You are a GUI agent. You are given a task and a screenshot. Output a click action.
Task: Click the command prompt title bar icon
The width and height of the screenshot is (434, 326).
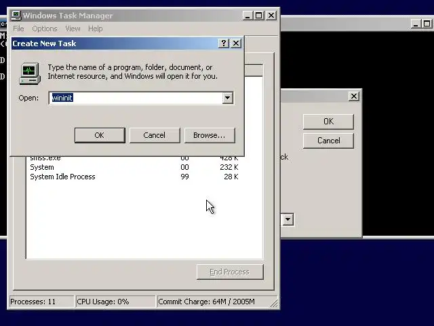(3, 24)
